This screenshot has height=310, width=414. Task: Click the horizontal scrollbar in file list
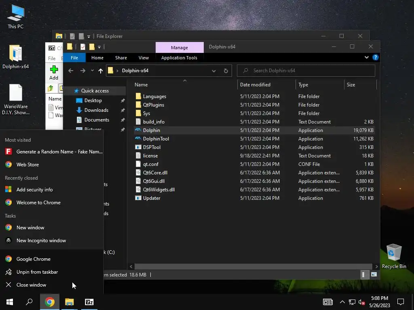[x=253, y=266]
